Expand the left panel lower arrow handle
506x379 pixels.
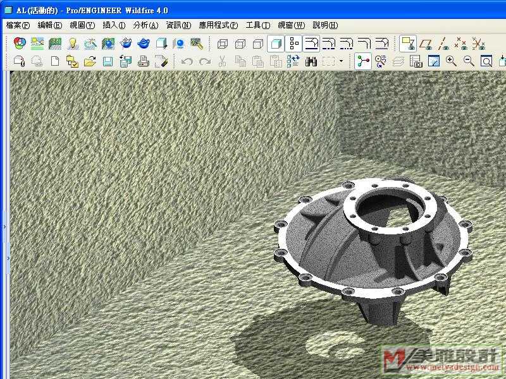point(8,258)
